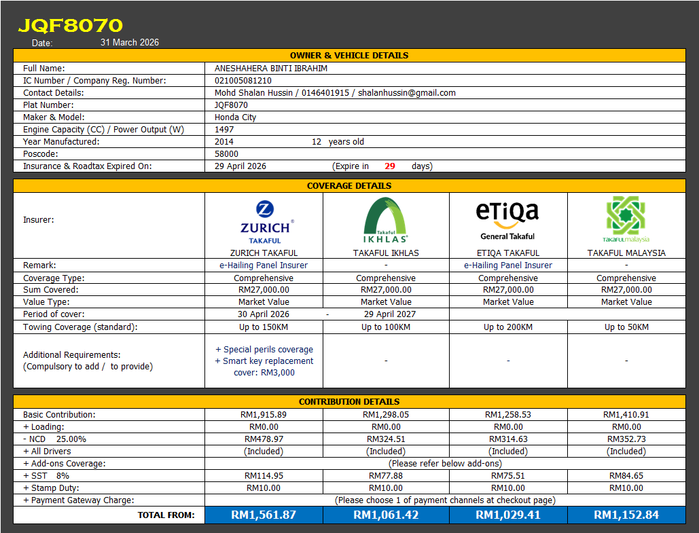Select the Contribution Details header bar
This screenshot has height=533, width=699.
click(x=349, y=401)
